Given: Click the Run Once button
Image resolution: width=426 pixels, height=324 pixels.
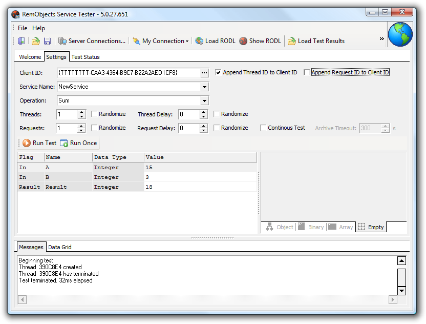Looking at the screenshot, I should pos(78,143).
